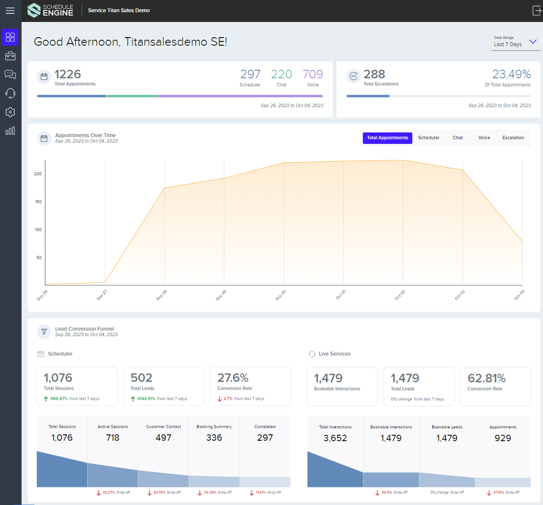Click the Total Escalations progress bar

pyautogui.click(x=438, y=96)
